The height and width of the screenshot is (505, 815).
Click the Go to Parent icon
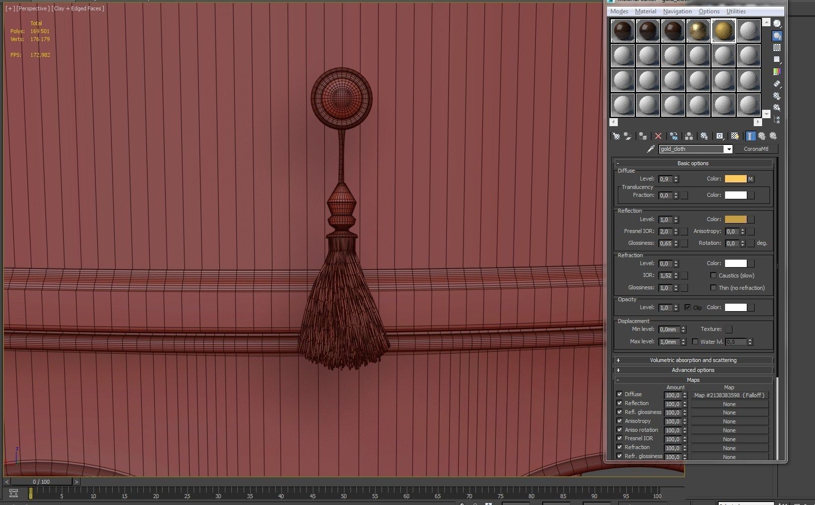(x=762, y=136)
